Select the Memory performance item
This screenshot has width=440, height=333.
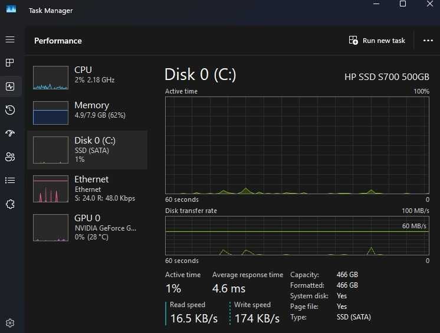[x=87, y=113]
